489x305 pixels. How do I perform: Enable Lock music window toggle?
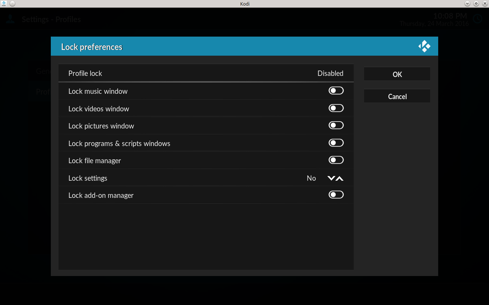pos(336,91)
